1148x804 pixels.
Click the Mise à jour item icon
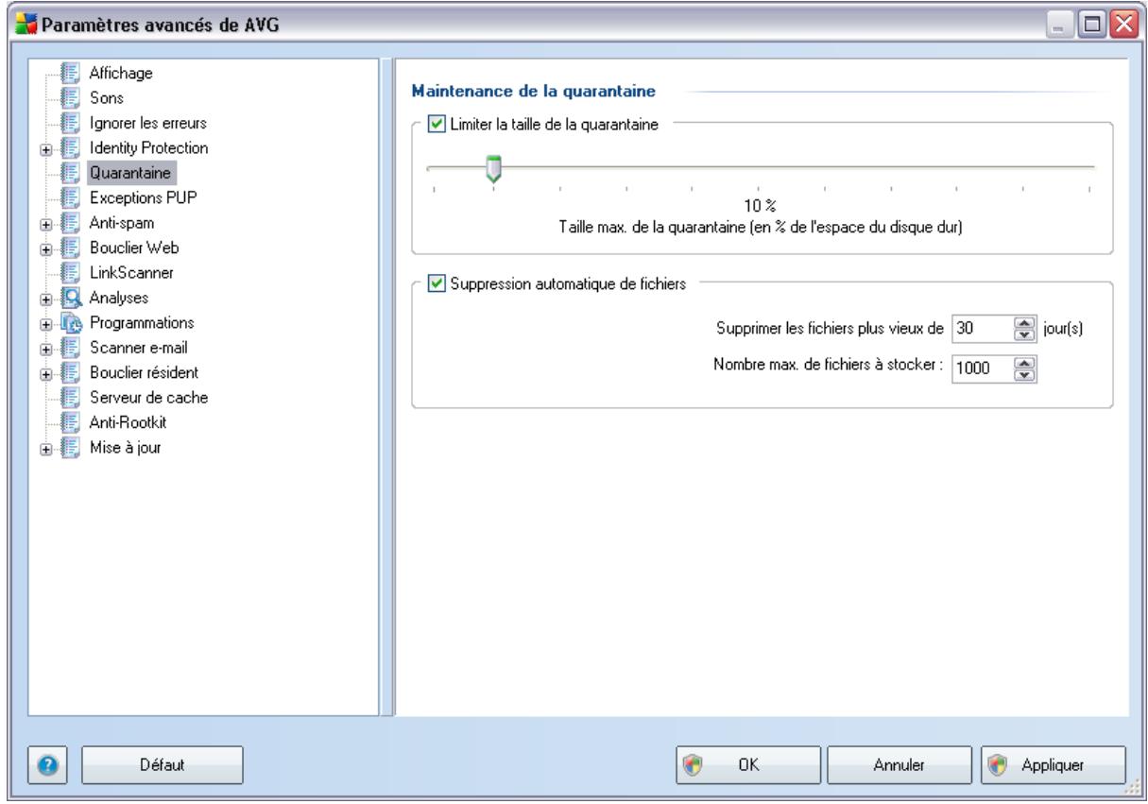tap(69, 448)
